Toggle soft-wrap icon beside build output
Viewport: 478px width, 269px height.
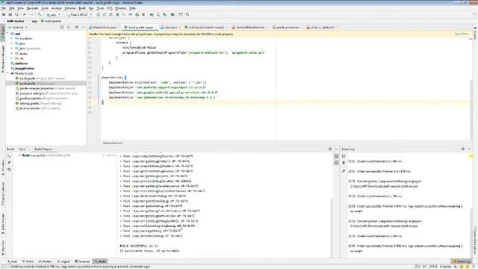pyautogui.click(x=336, y=156)
